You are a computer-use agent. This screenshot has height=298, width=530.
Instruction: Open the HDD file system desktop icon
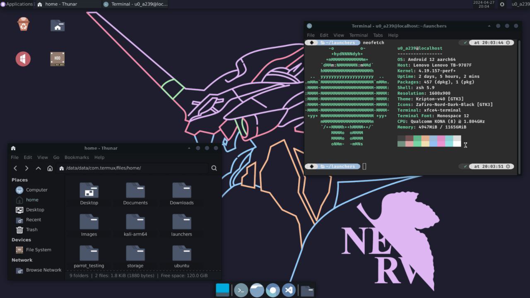(x=58, y=59)
